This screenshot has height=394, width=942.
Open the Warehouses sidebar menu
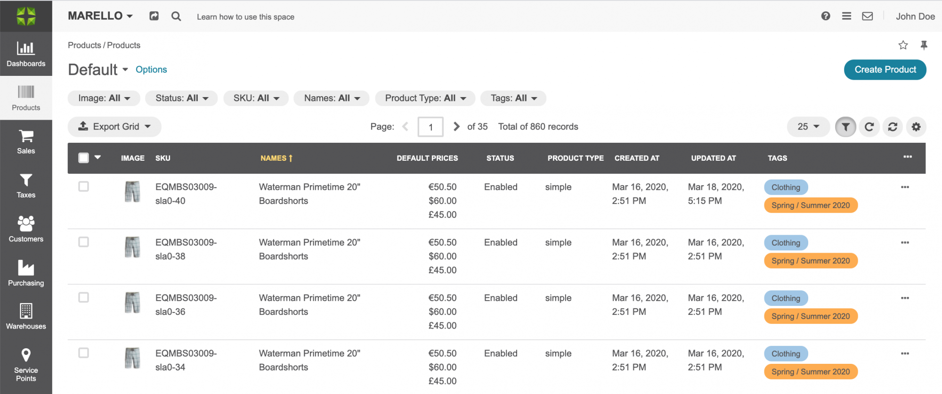click(x=26, y=317)
